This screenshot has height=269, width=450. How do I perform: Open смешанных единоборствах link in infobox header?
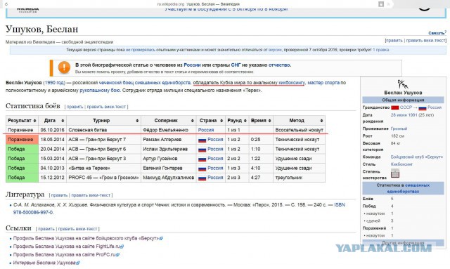coord(408,188)
